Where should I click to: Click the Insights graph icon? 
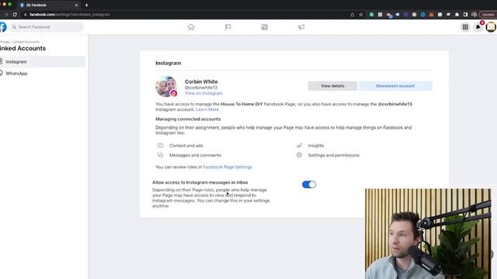(299, 146)
